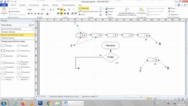
Task: Open the Файл tab
Action: [4, 5]
